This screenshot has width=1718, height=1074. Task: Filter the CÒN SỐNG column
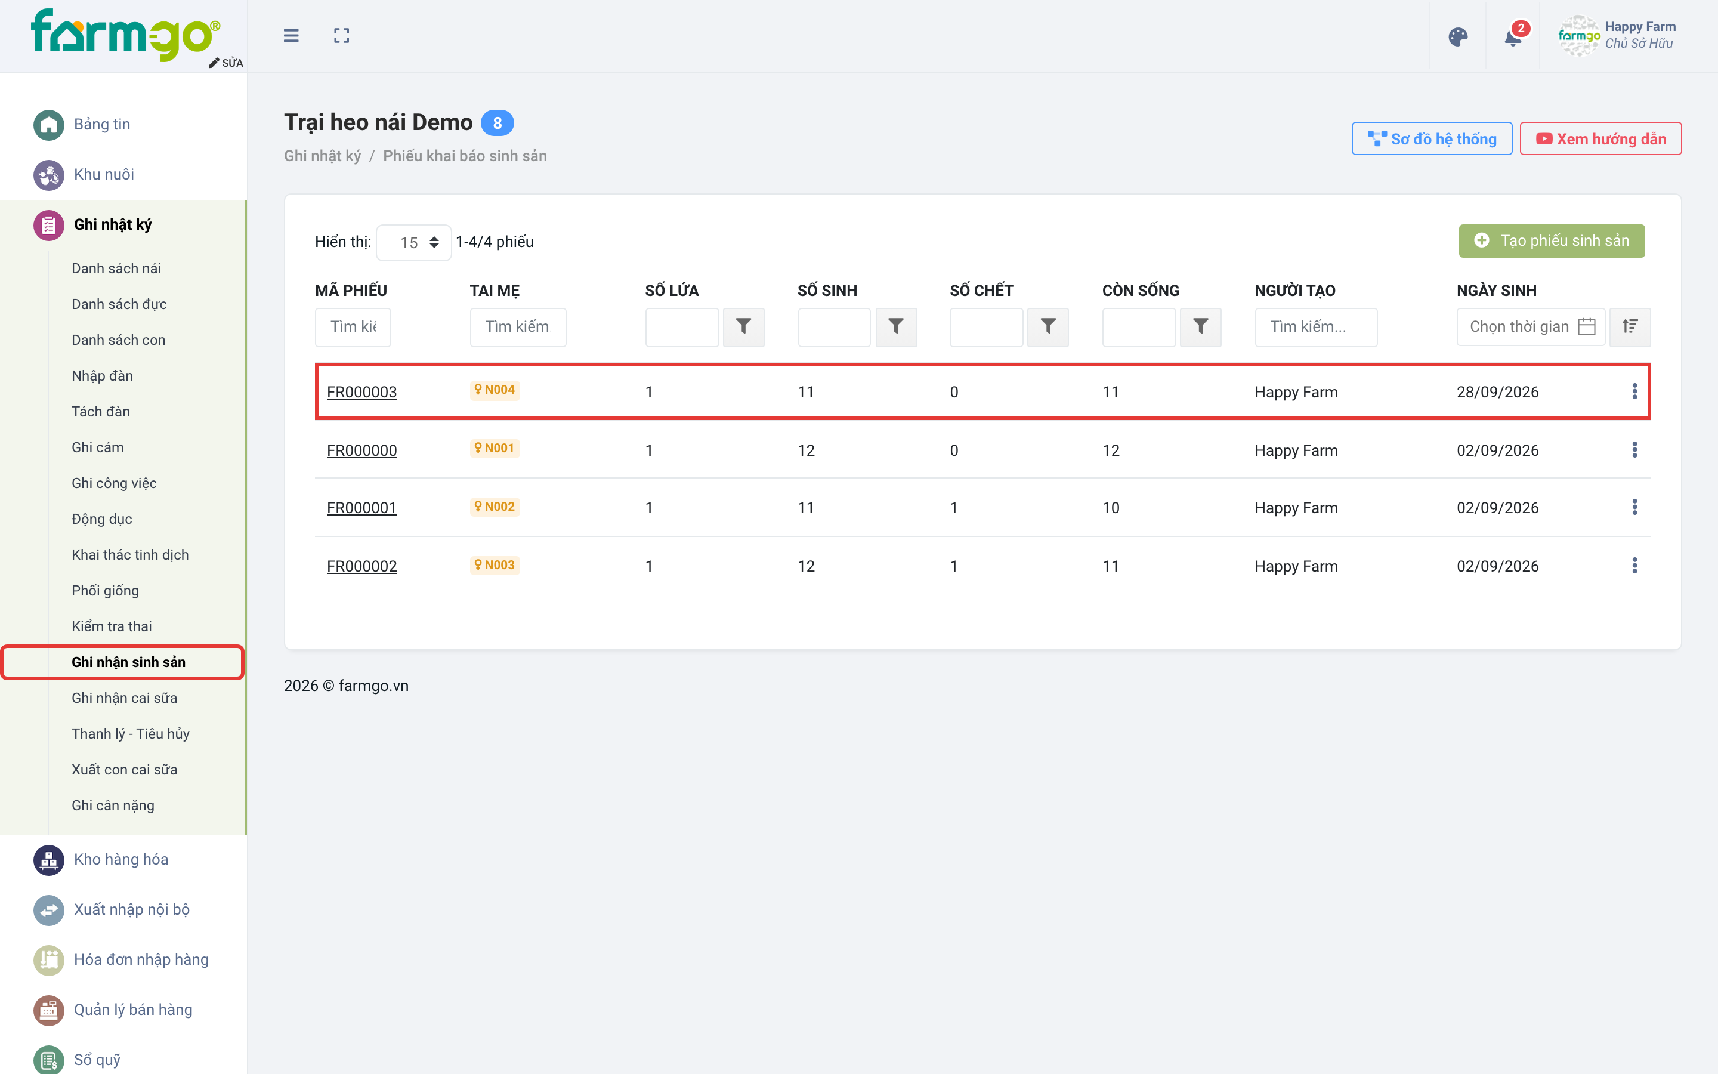tap(1200, 327)
